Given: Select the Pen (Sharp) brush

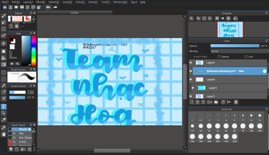Looking at the screenshot, I should tap(20, 138).
